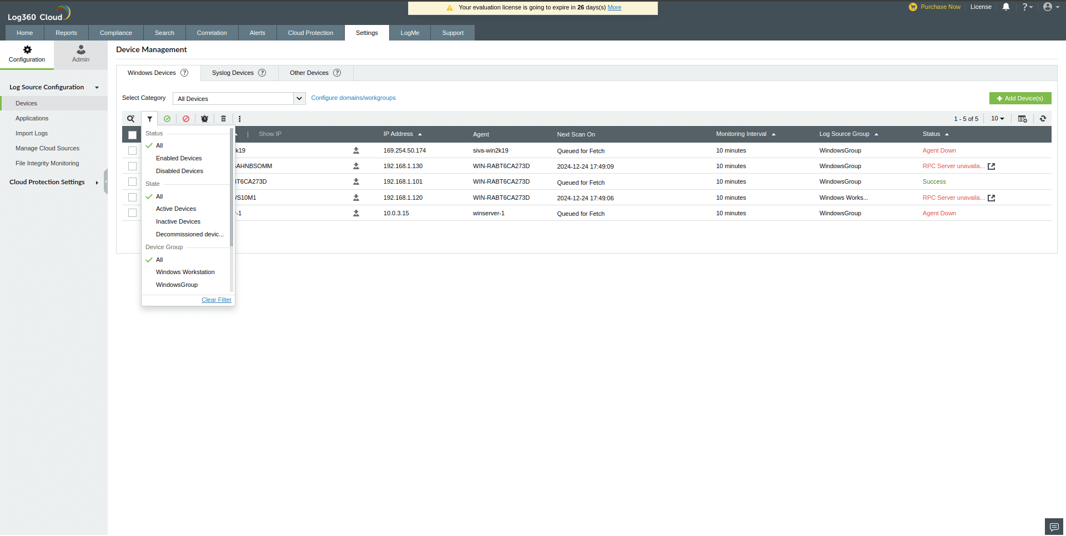Click the filter dropdown scrollbar
The height and width of the screenshot is (536, 1066).
coord(232,189)
